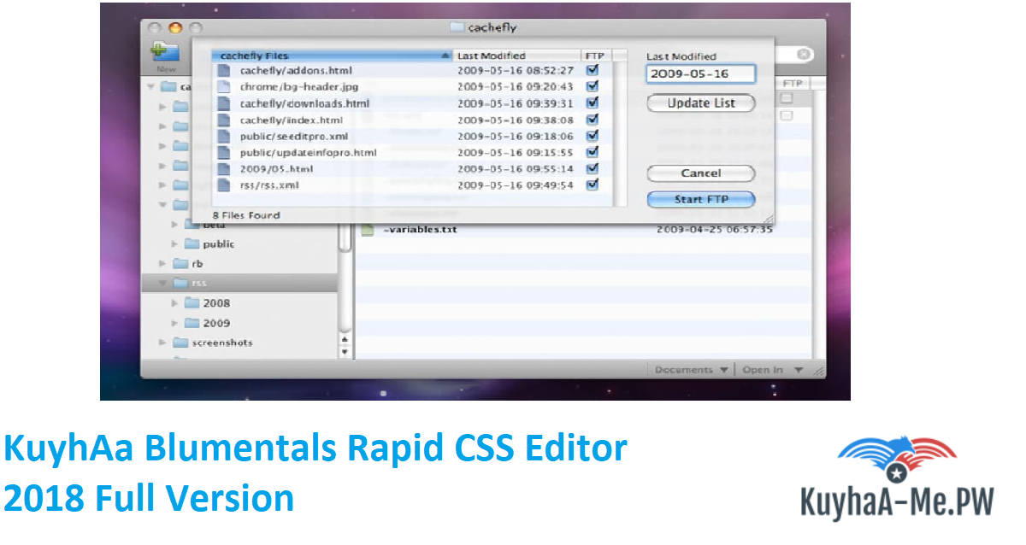Click the cachefly folder icon in title bar
The image size is (1026, 545).
(457, 27)
